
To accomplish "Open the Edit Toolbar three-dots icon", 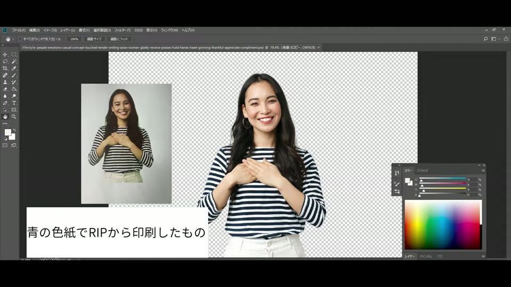I will point(5,124).
